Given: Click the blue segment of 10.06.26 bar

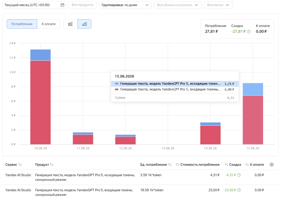Looking at the screenshot, I should 41,55.
